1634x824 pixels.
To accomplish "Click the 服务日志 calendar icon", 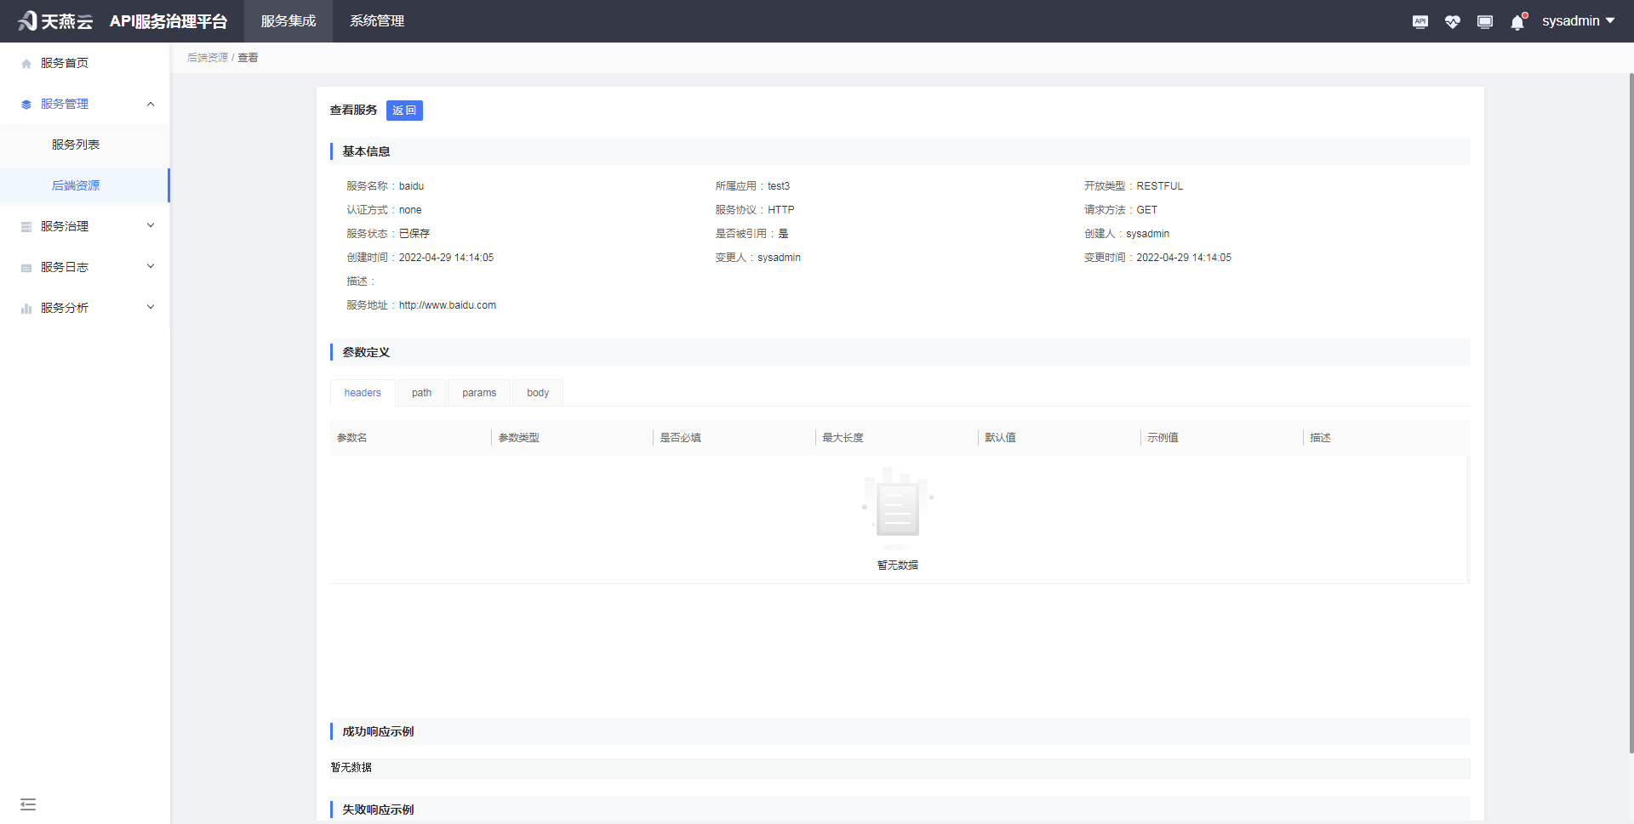I will point(26,267).
